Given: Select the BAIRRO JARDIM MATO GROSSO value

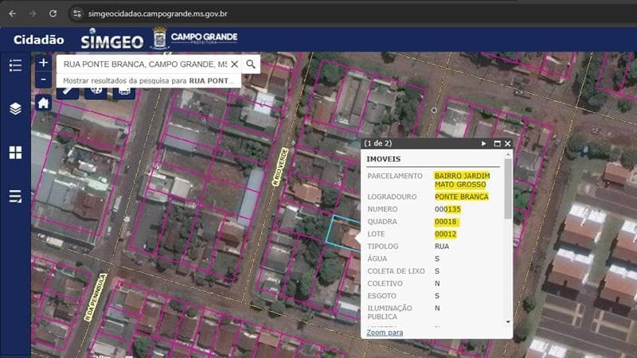Looking at the screenshot, I should [x=463, y=181].
